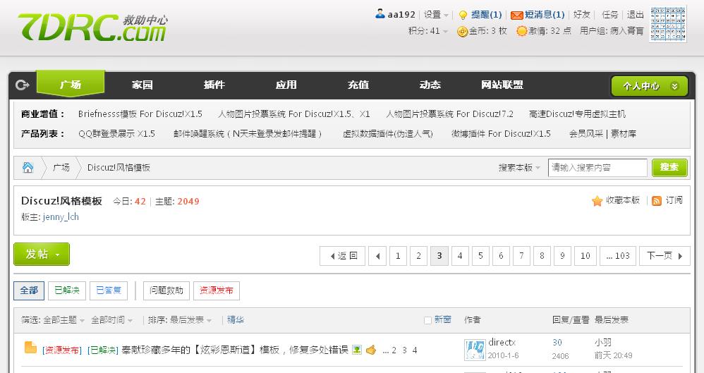Image resolution: width=704 pixels, height=373 pixels.
Task: Go to page 4
Action: 460,256
